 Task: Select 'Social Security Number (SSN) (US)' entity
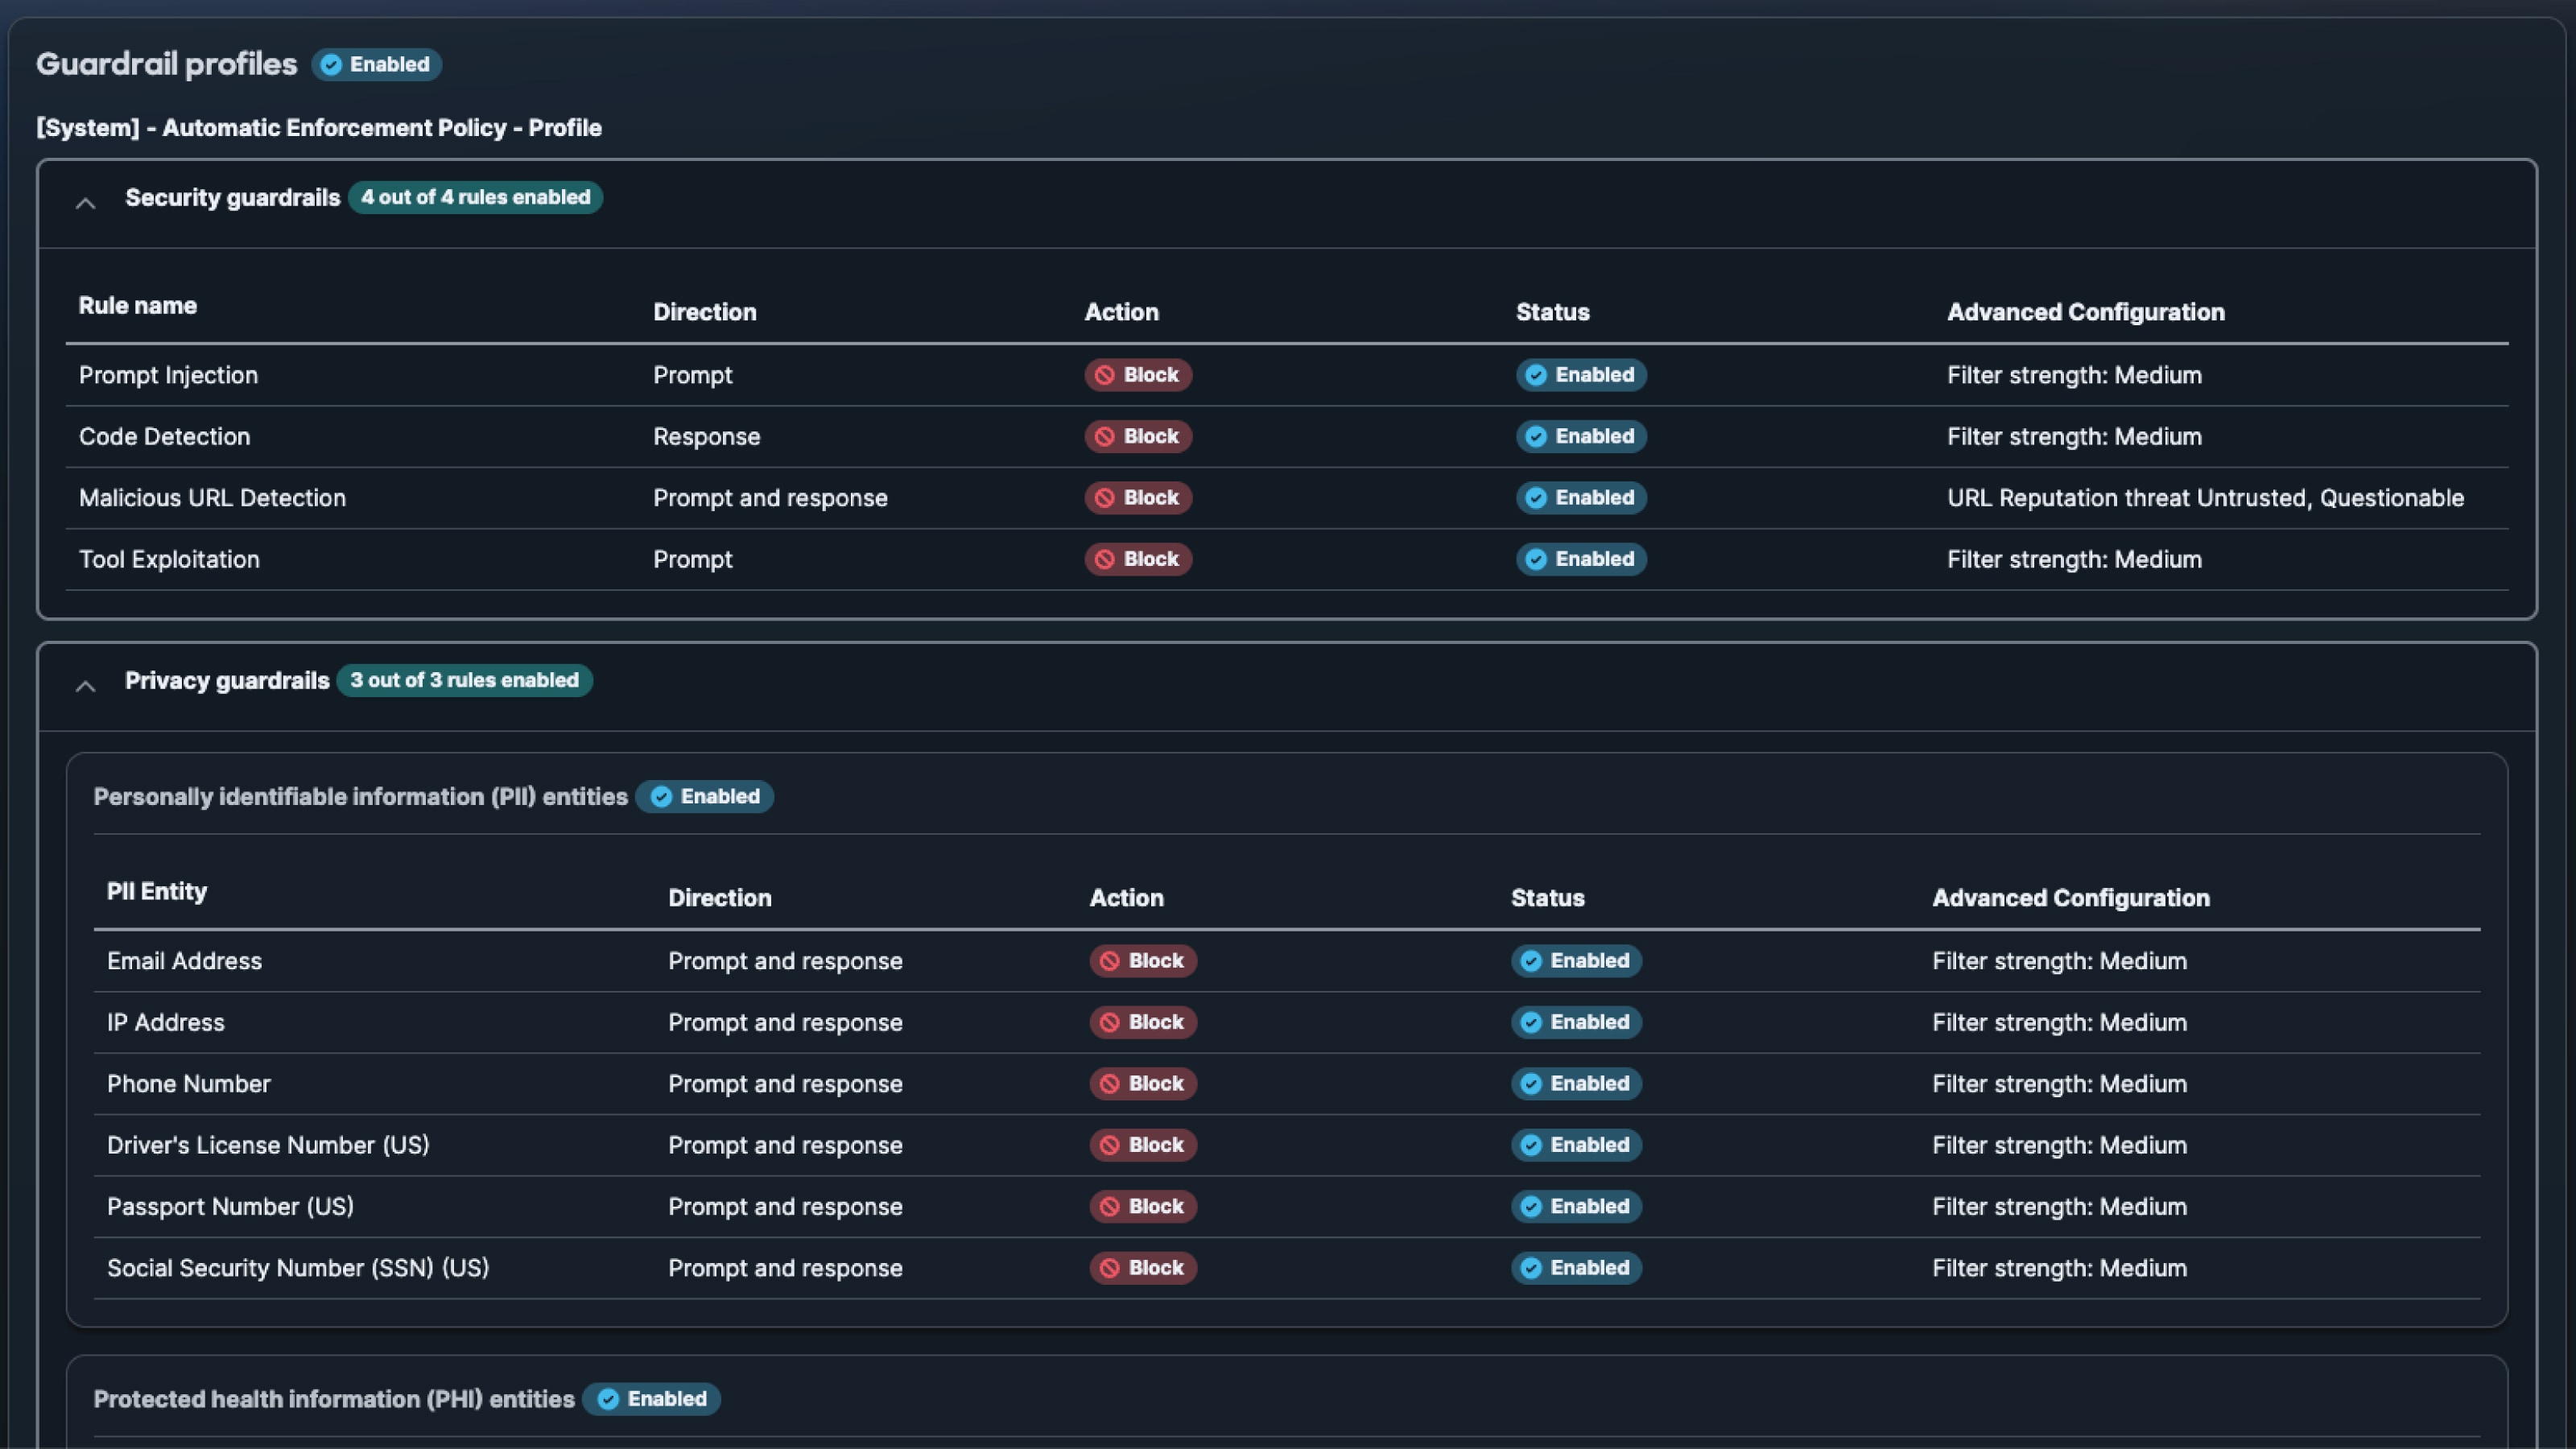point(298,1268)
